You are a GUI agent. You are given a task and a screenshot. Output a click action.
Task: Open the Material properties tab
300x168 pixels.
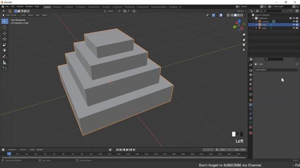(x=251, y=127)
